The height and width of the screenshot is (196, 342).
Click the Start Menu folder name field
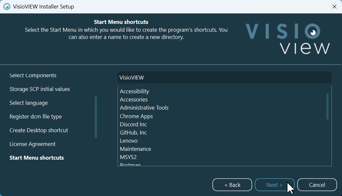224,78
